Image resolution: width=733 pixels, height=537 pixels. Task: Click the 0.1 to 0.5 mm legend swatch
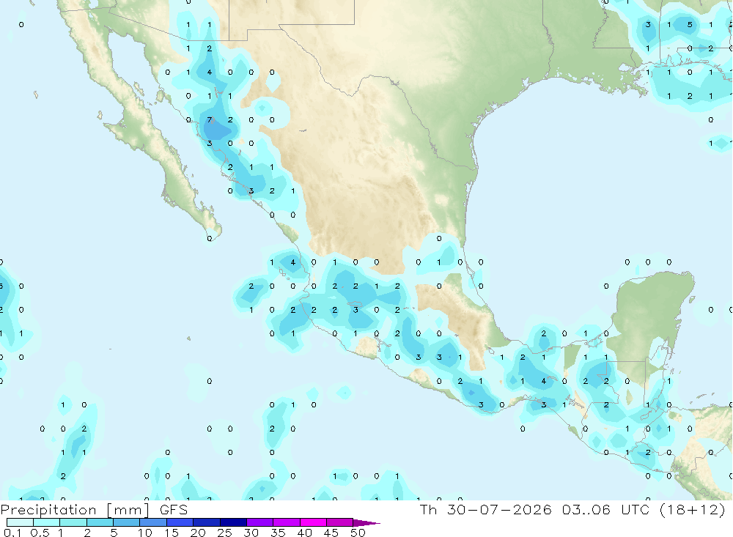pyautogui.click(x=20, y=522)
